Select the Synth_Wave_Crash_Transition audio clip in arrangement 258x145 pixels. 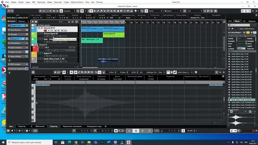108,60
